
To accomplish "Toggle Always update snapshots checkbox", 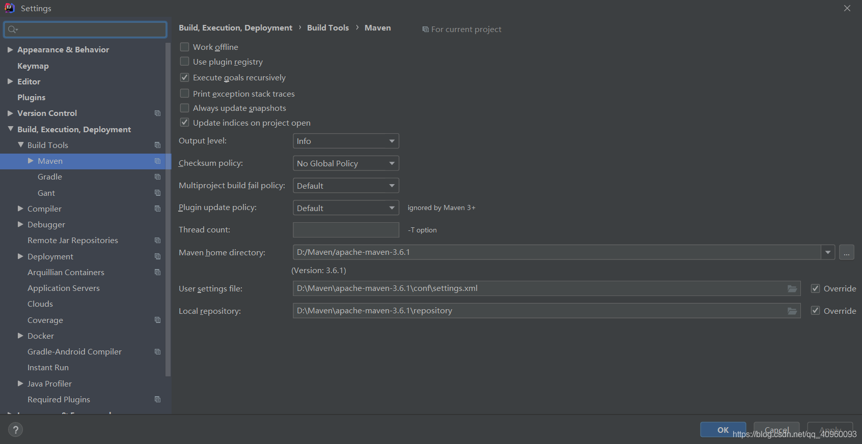I will (185, 108).
